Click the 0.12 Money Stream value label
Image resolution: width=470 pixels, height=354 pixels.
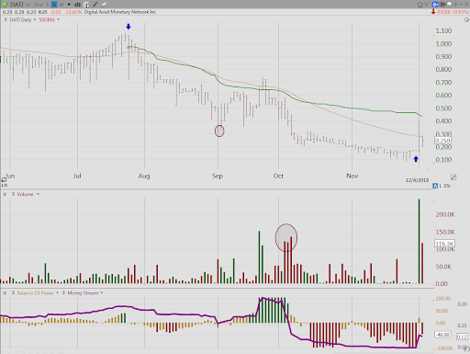coord(462,337)
